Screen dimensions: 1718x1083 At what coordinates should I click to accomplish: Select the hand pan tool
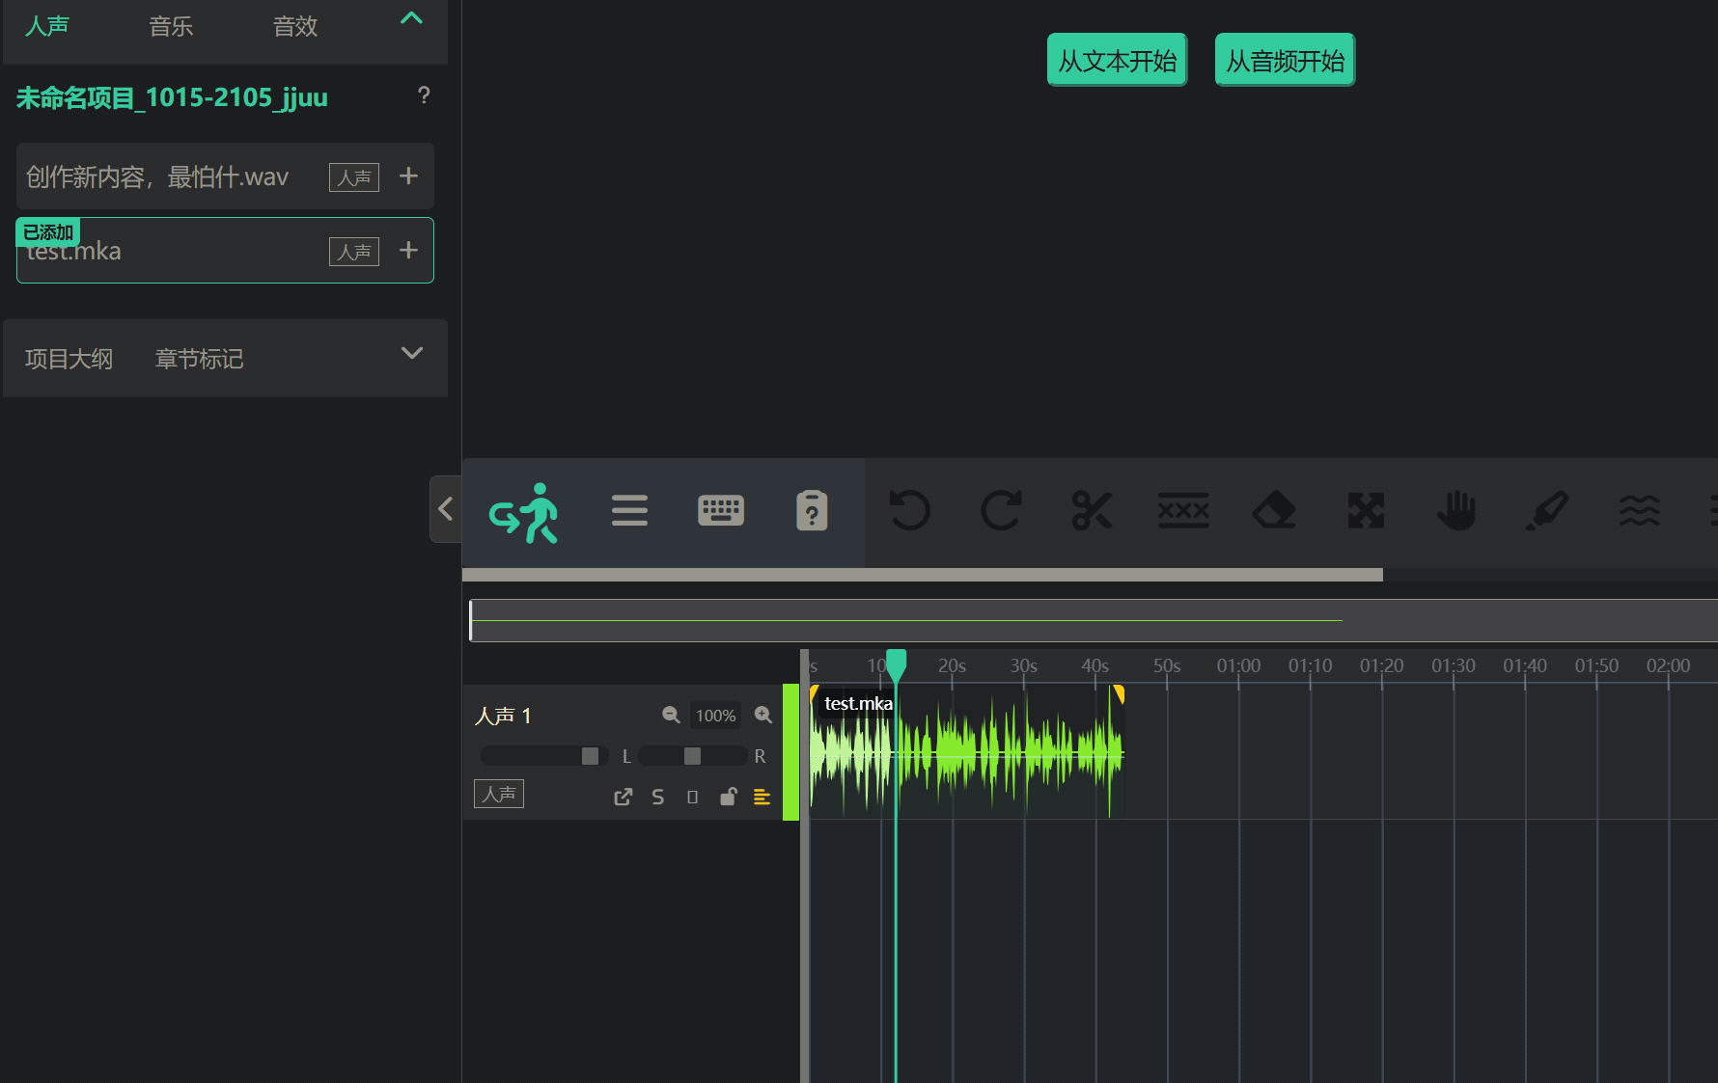coord(1456,510)
